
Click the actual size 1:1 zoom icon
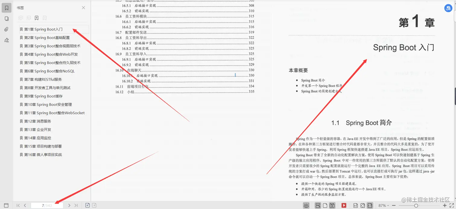(356, 205)
